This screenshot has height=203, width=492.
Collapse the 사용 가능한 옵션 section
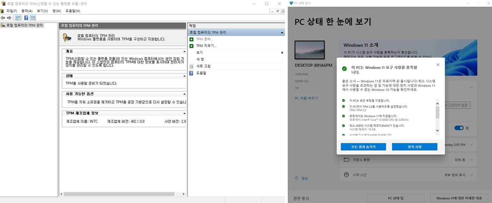pyautogui.click(x=184, y=94)
